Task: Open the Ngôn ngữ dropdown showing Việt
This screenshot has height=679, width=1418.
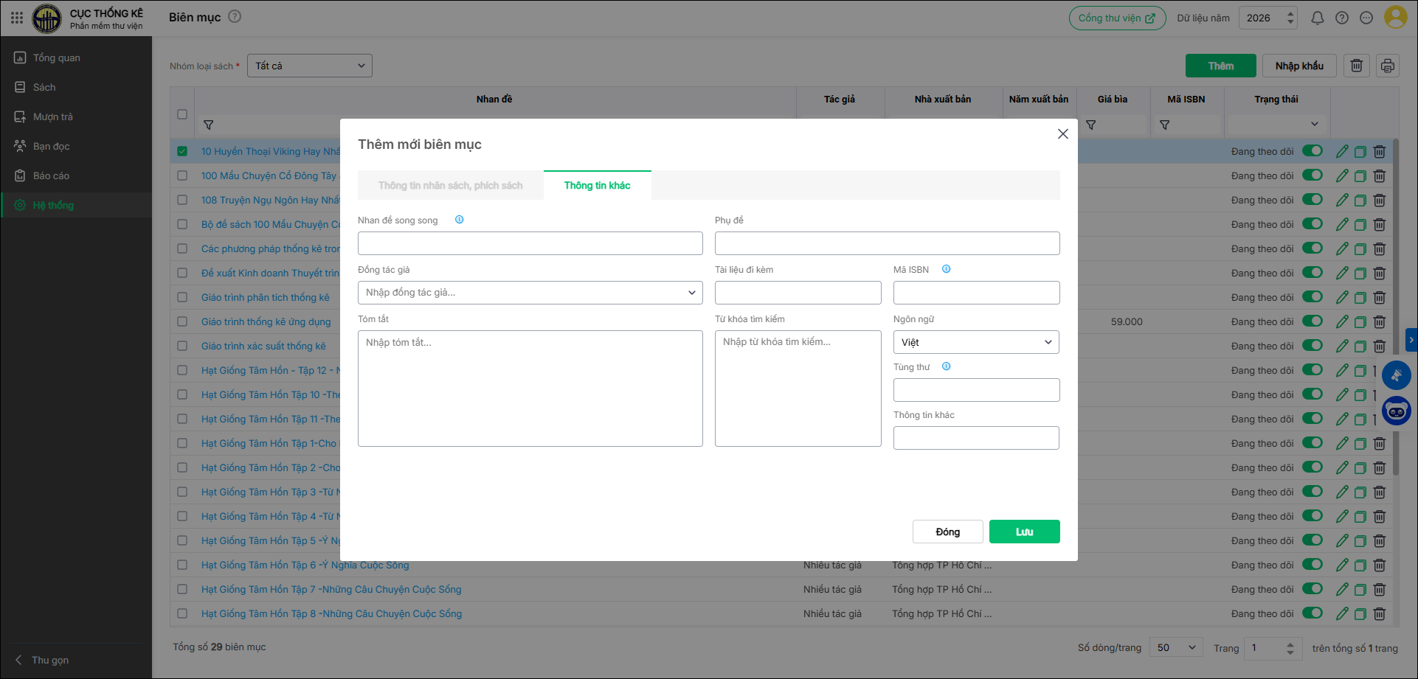Action: pos(975,342)
